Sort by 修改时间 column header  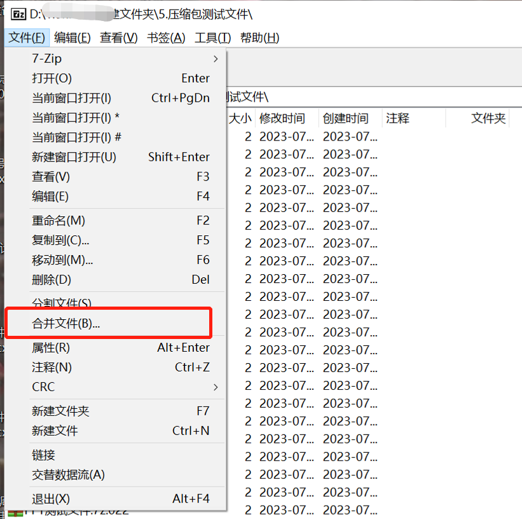click(286, 118)
